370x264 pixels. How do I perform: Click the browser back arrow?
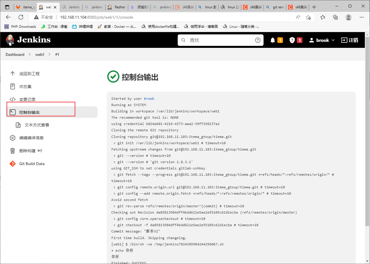click(8, 17)
